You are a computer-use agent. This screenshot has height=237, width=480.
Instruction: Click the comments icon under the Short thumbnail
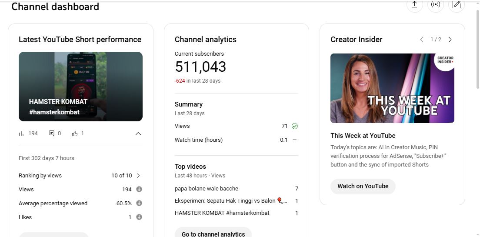[52, 134]
